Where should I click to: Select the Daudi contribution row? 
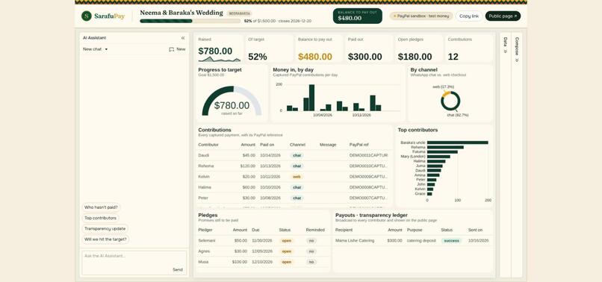coord(294,155)
